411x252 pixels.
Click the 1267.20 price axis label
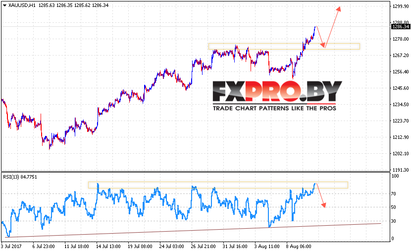(401, 56)
